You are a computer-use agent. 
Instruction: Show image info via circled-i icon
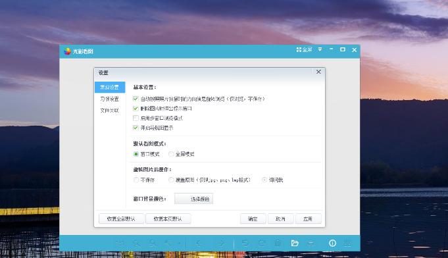[332, 243]
